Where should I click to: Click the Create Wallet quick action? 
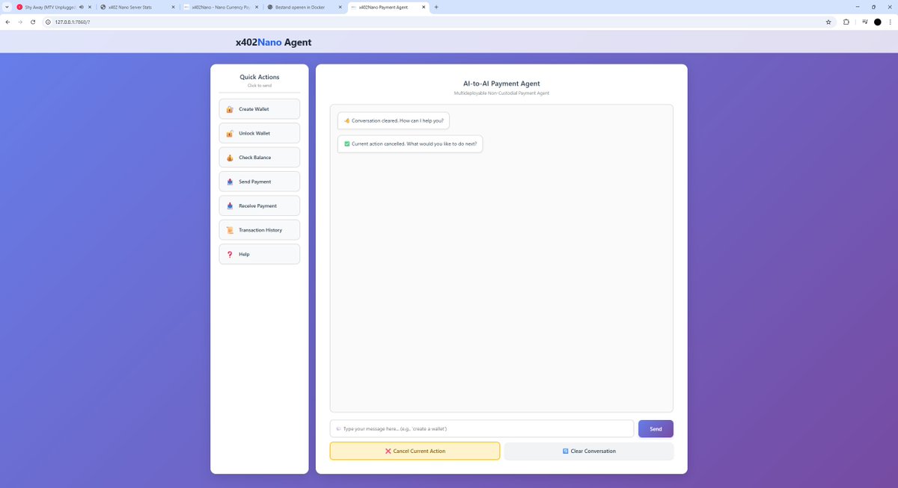pos(259,109)
